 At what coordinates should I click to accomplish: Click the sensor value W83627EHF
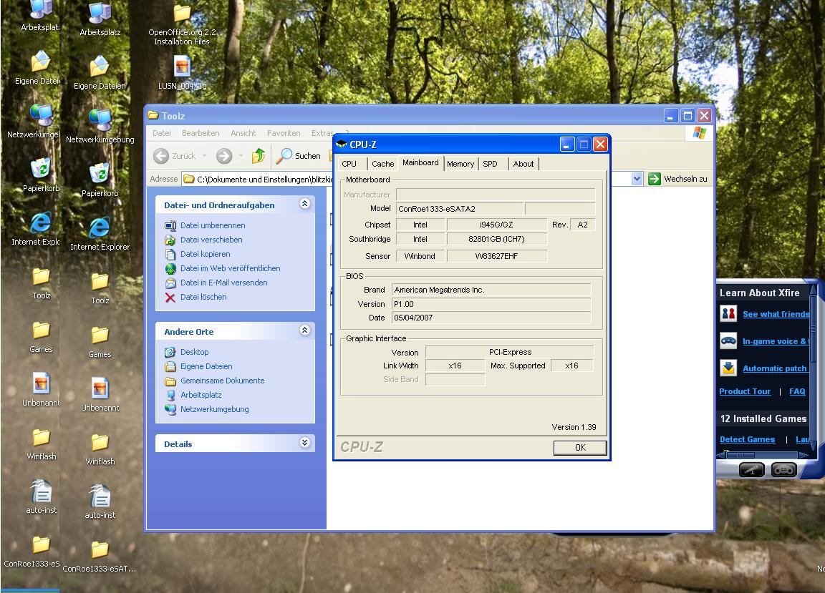[x=496, y=257]
